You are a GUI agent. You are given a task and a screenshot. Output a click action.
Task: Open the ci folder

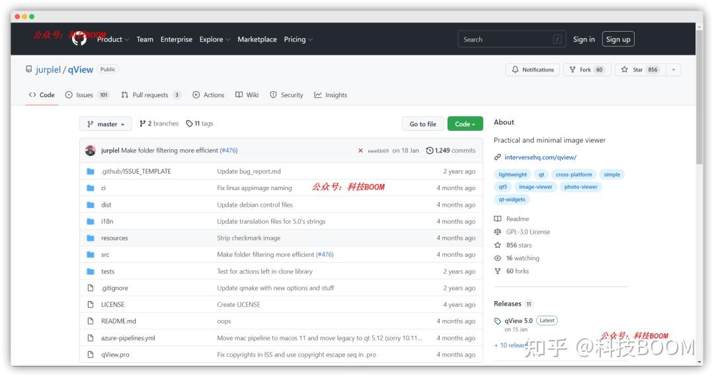tap(103, 188)
